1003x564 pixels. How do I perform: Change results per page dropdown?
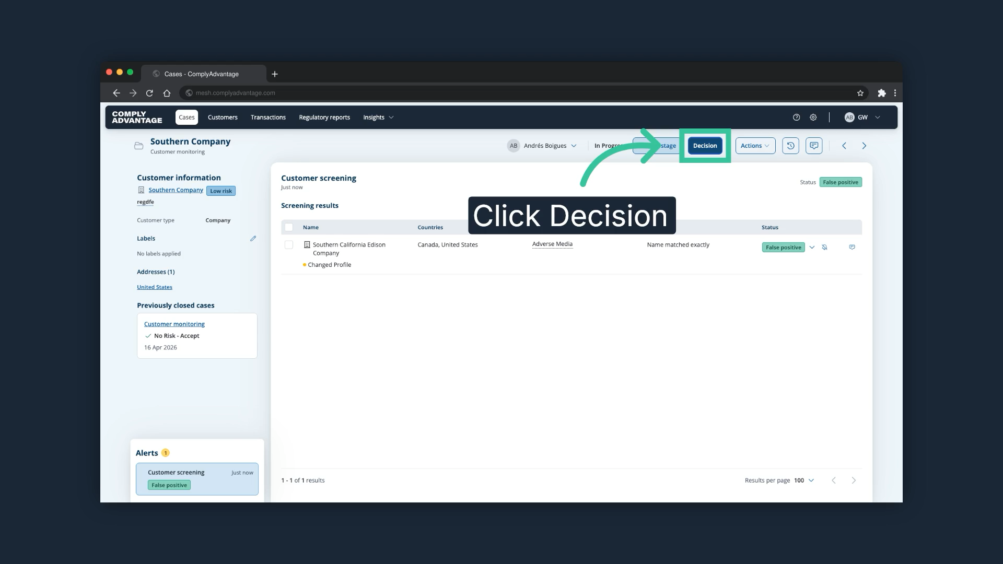tap(804, 480)
